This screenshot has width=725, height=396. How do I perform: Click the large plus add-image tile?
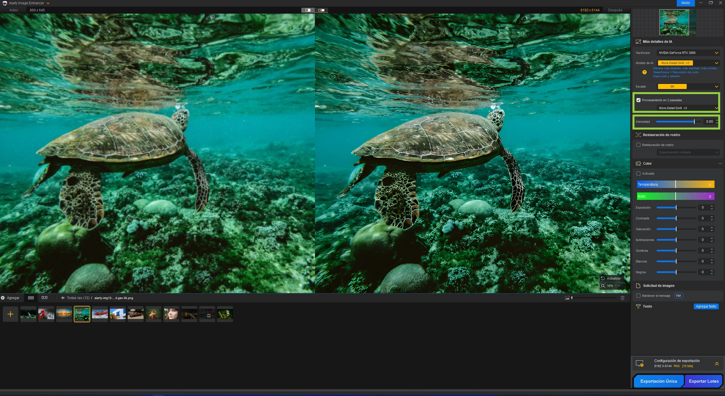point(10,314)
